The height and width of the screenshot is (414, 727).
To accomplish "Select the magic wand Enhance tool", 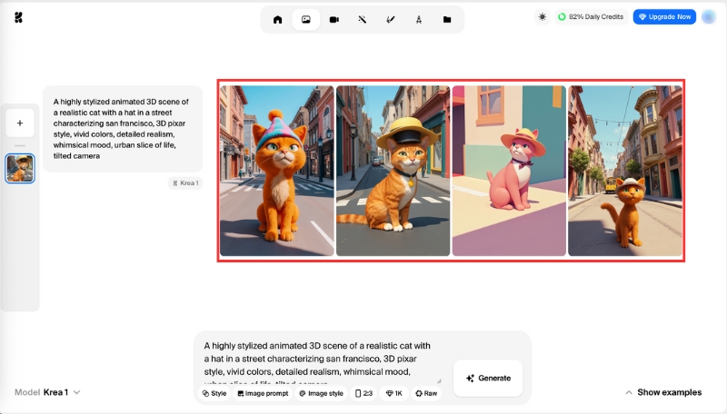I will pyautogui.click(x=362, y=19).
